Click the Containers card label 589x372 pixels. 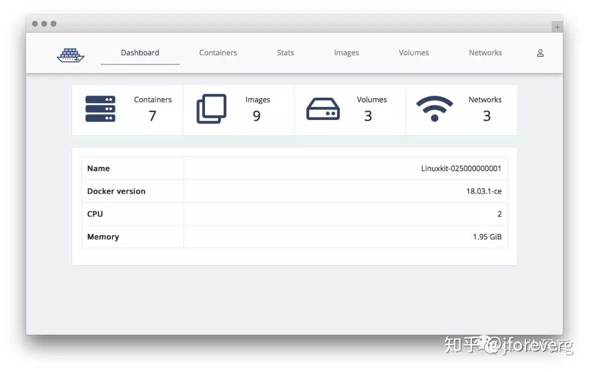coord(153,100)
